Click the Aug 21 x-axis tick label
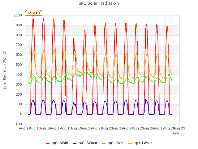 pyautogui.click(x=97, y=128)
